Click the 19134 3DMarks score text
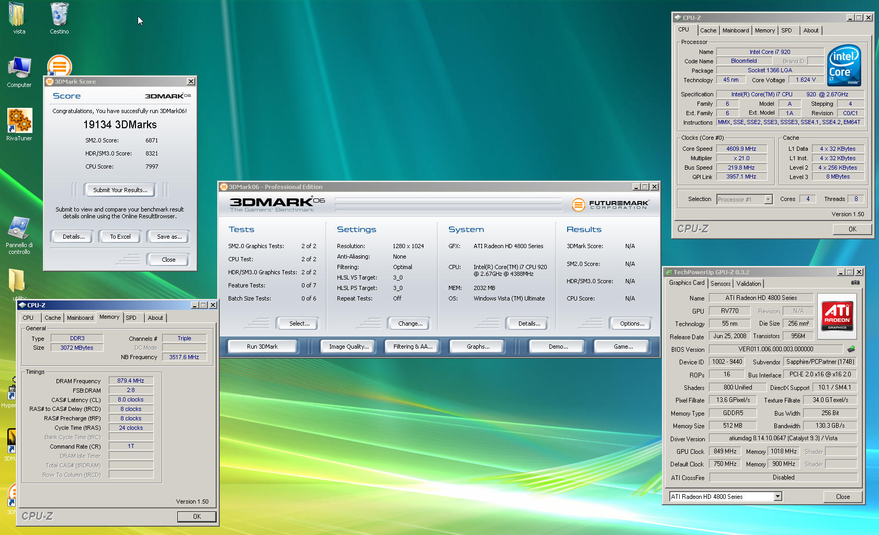879x535 pixels. [120, 125]
